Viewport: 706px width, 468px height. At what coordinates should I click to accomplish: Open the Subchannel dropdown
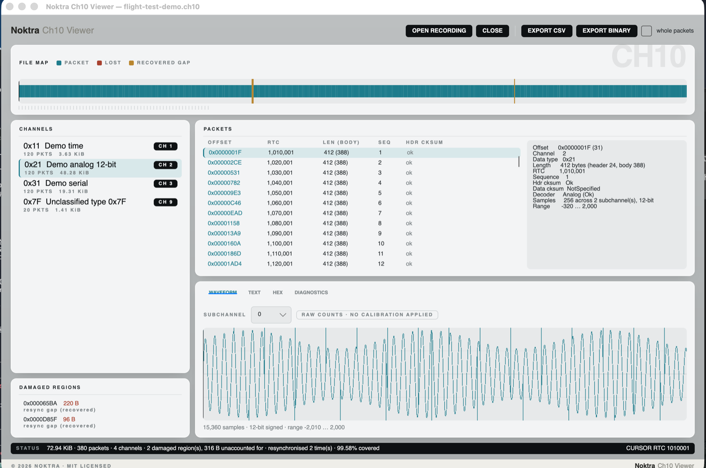(x=271, y=315)
